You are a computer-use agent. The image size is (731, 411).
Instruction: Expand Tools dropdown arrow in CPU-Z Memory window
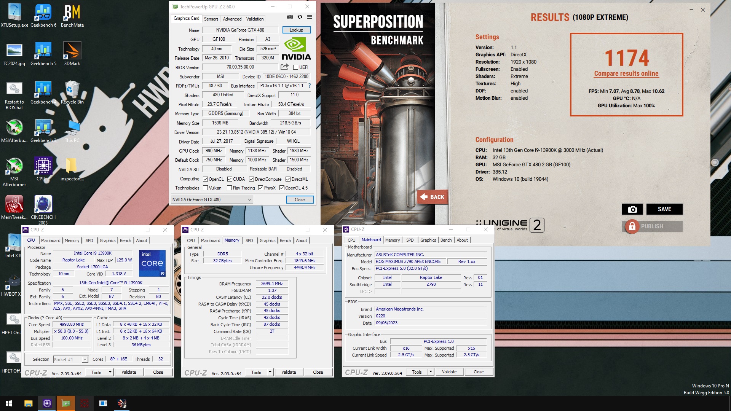point(270,372)
